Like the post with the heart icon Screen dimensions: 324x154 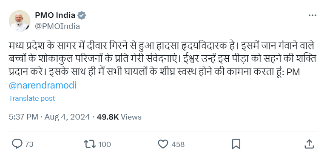coord(163,144)
